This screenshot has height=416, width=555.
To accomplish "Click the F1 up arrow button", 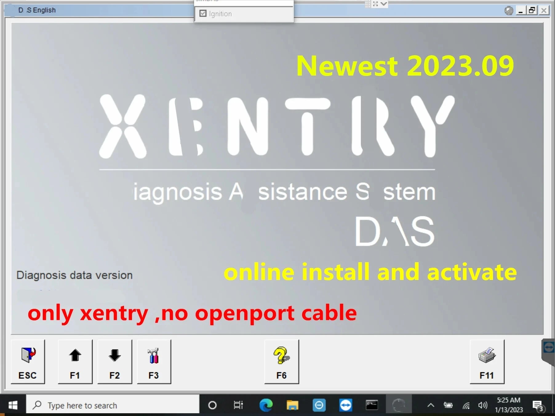I will [75, 362].
